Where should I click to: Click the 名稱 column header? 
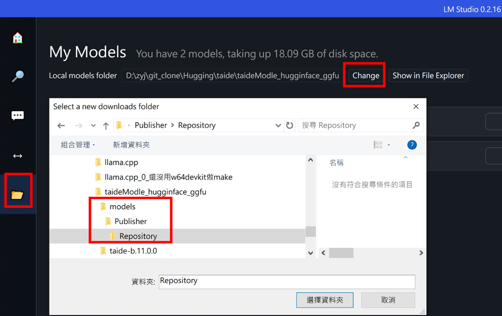click(336, 163)
